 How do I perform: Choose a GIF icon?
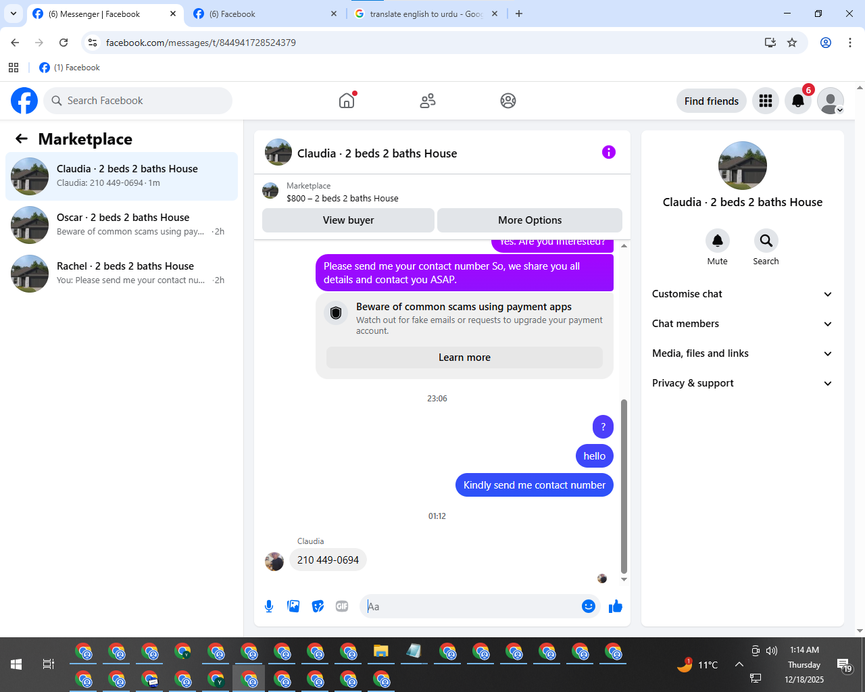click(342, 606)
